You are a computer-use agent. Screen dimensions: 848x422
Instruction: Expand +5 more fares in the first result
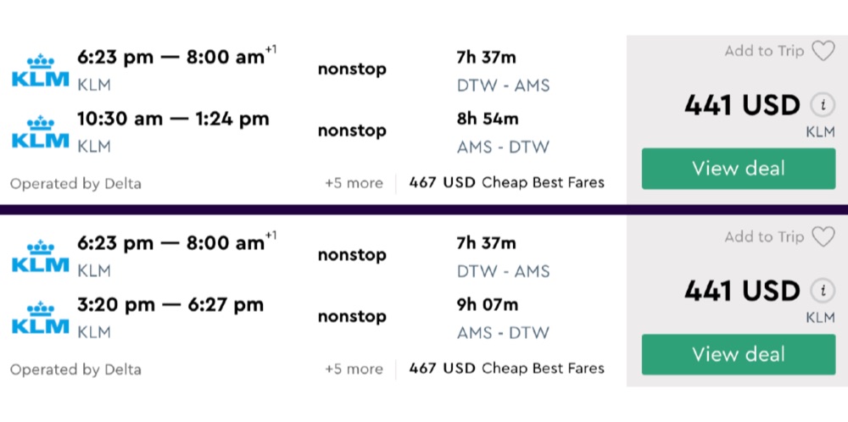click(x=354, y=183)
